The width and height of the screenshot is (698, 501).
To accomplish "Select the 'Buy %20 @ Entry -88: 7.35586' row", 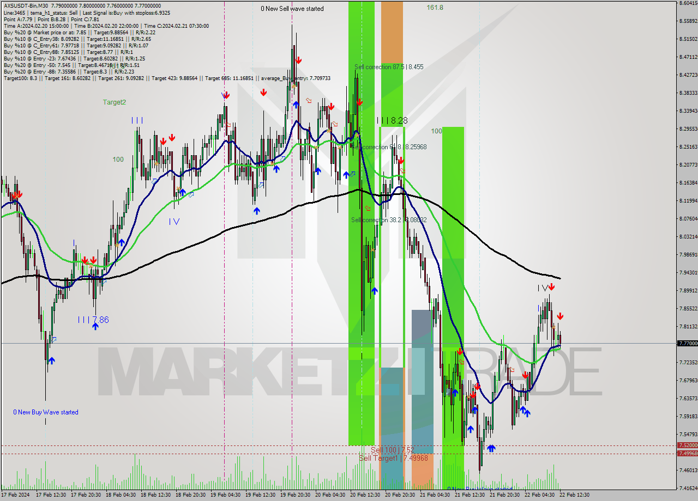I will pos(69,71).
